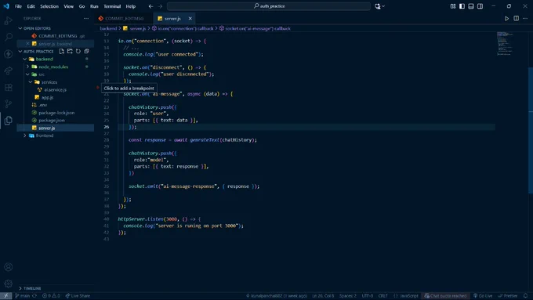Collapse the services folder
Screen dimensions: 533x300
tap(31, 82)
